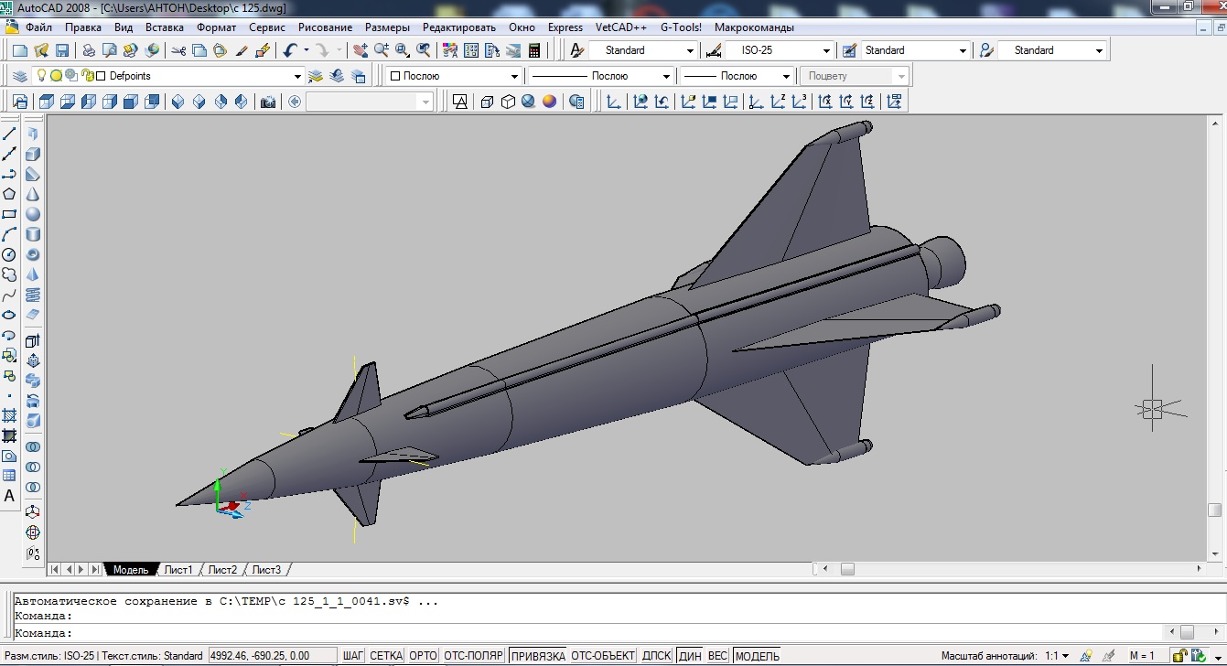Image resolution: width=1227 pixels, height=666 pixels.
Task: Click the Union solids icon
Action: click(x=33, y=447)
